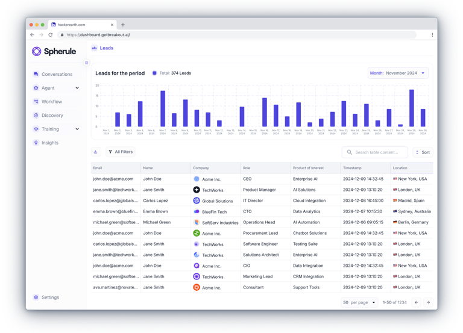Open All Filters
The image size is (463, 333).
(x=121, y=152)
